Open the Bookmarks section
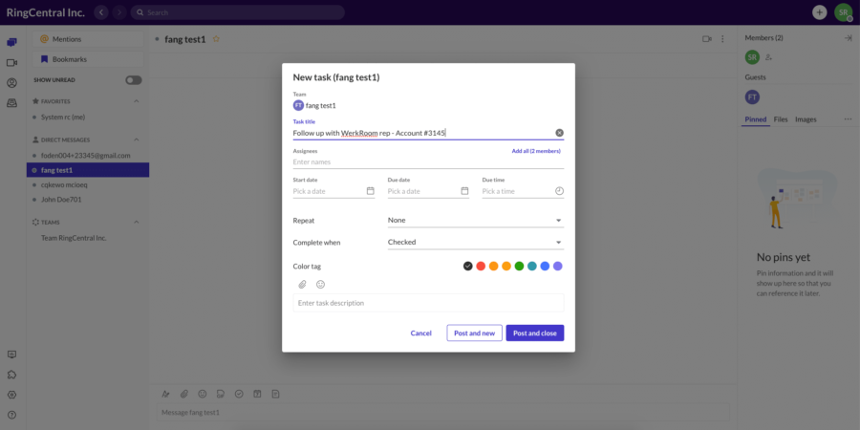The height and width of the screenshot is (430, 860). point(68,59)
